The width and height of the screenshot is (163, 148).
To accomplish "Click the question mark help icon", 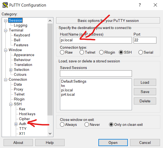I will [140, 5].
